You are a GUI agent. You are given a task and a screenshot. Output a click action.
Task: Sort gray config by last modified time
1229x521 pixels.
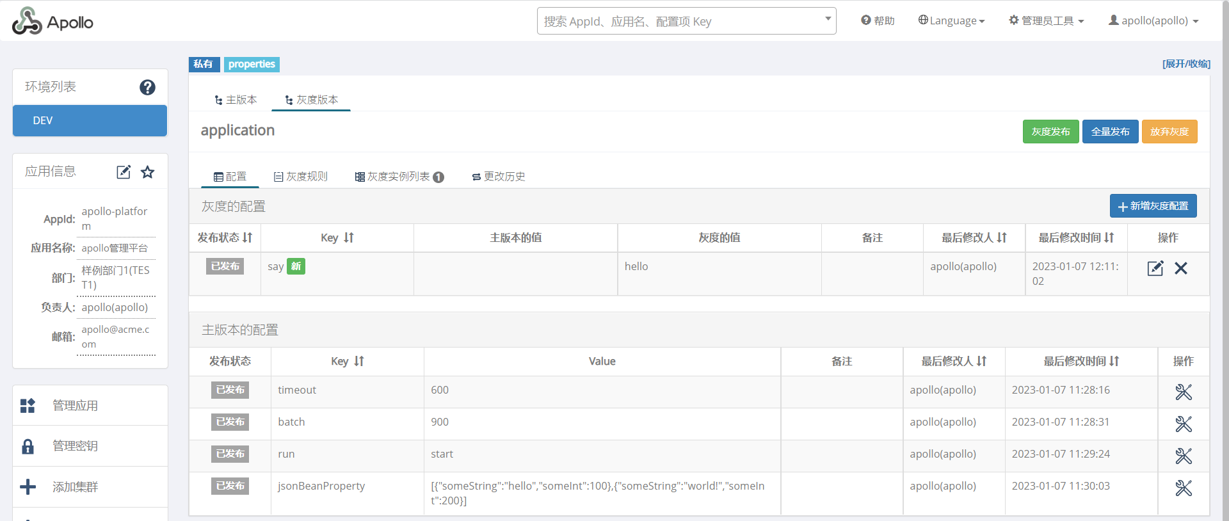1109,237
